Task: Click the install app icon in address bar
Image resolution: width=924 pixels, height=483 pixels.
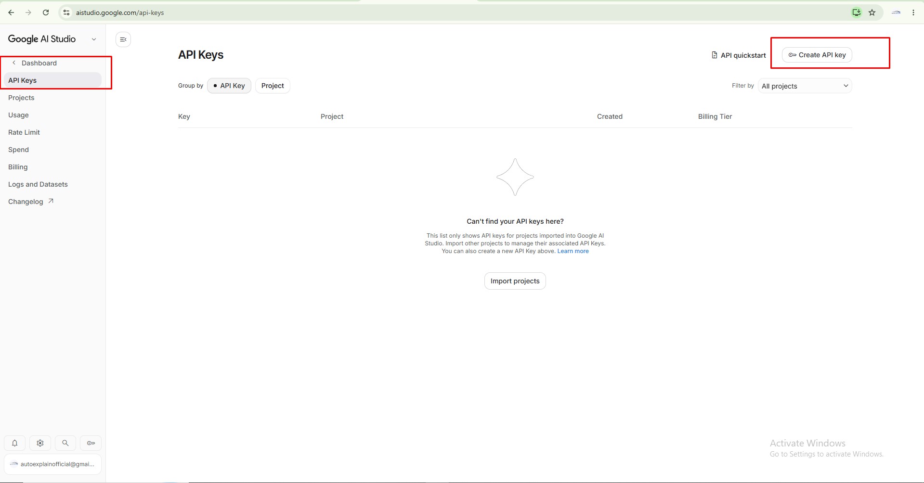Action: [x=856, y=13]
